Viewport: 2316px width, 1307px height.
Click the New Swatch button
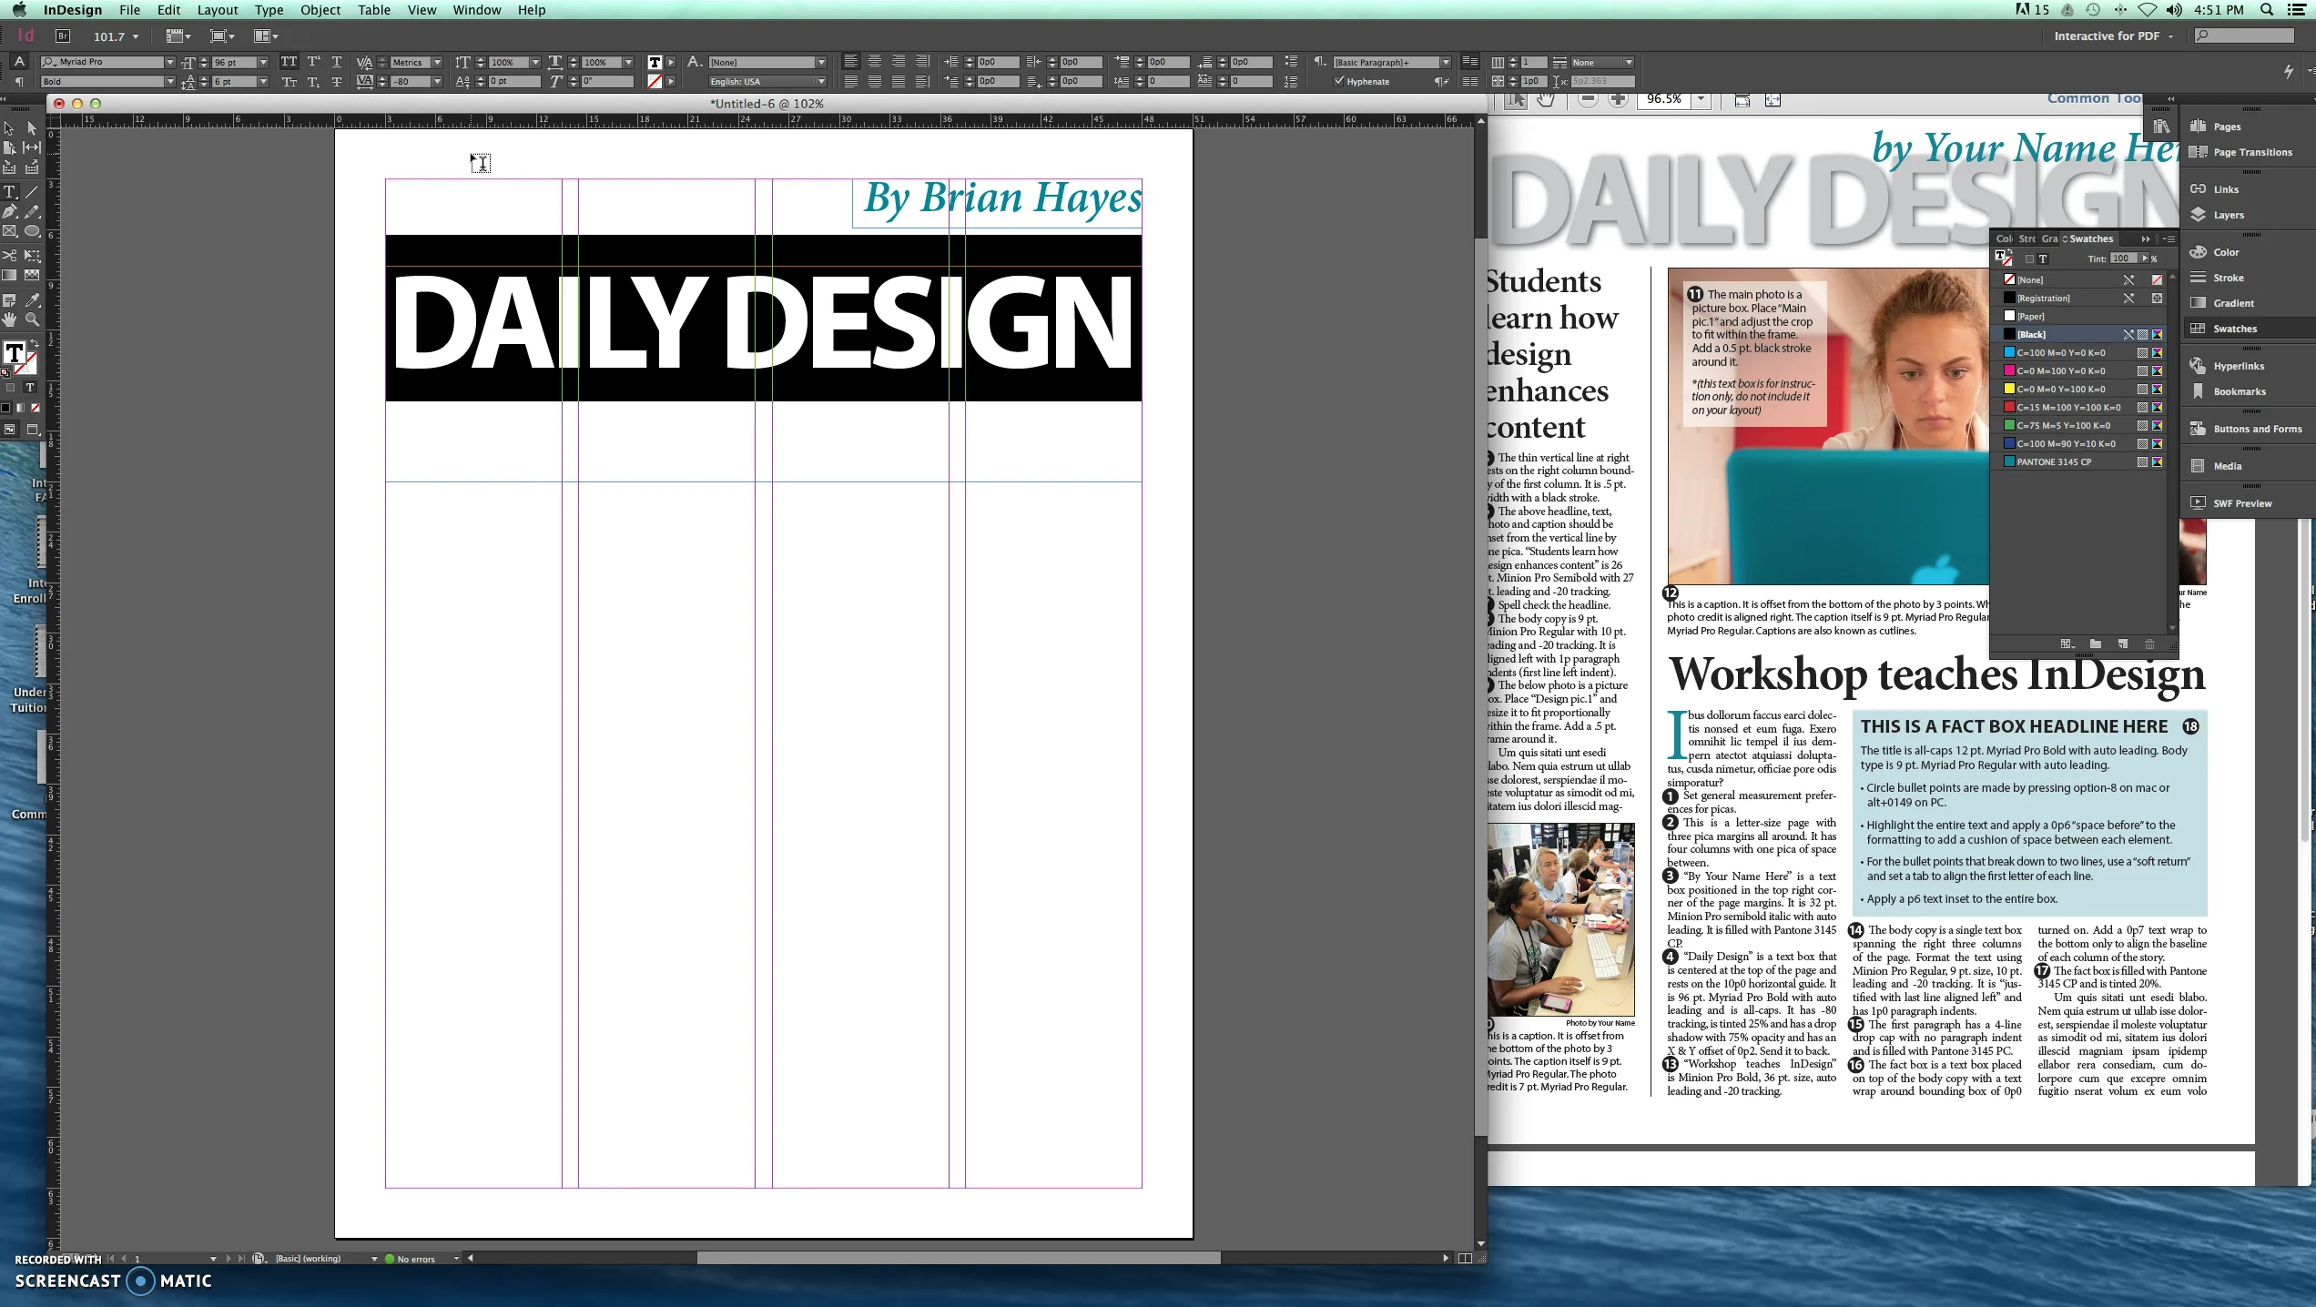point(2123,643)
